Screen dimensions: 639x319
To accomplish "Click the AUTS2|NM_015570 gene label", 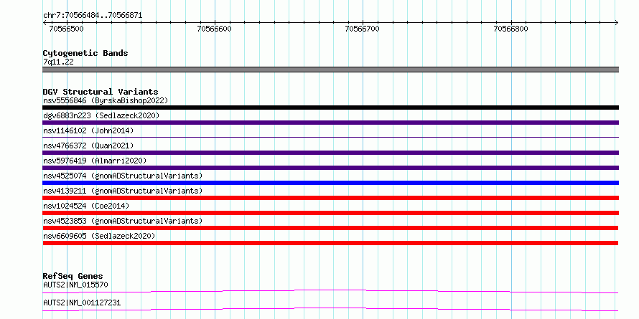I will tap(76, 285).
